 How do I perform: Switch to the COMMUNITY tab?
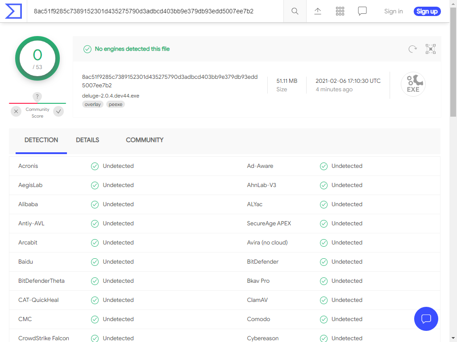[x=145, y=140]
